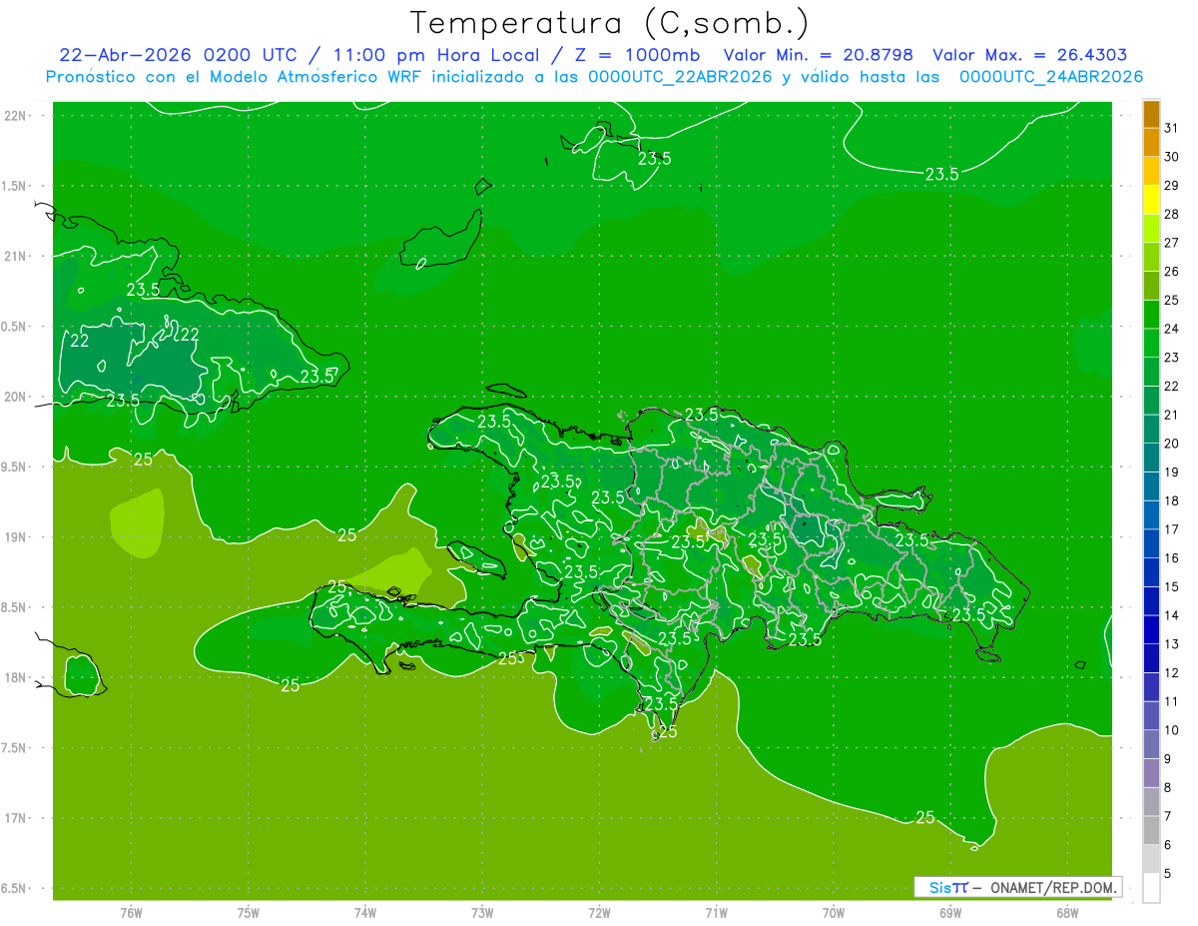The image size is (1198, 926).
Task: Click the 25 contour label near 69W
Action: [x=925, y=817]
